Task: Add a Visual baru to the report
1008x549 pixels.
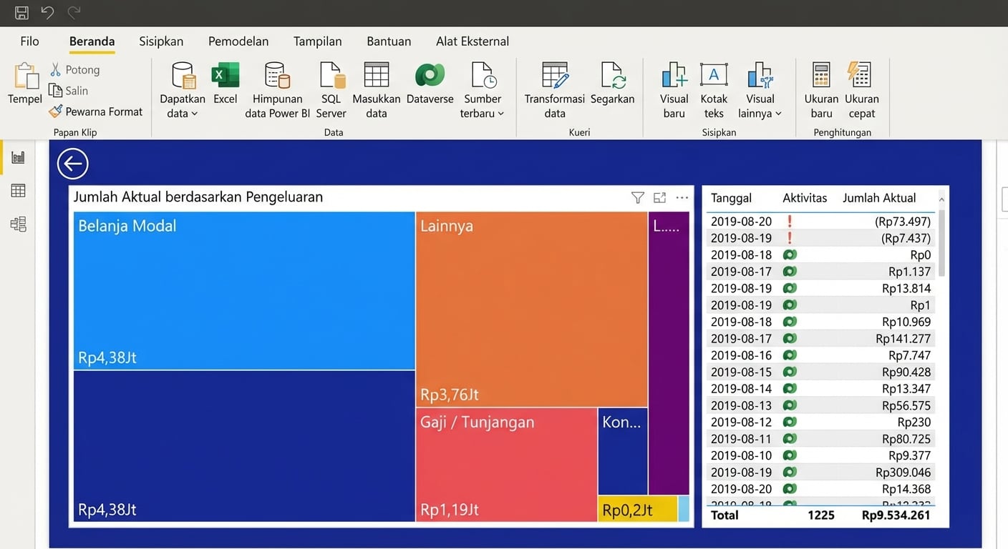Action: pos(673,86)
